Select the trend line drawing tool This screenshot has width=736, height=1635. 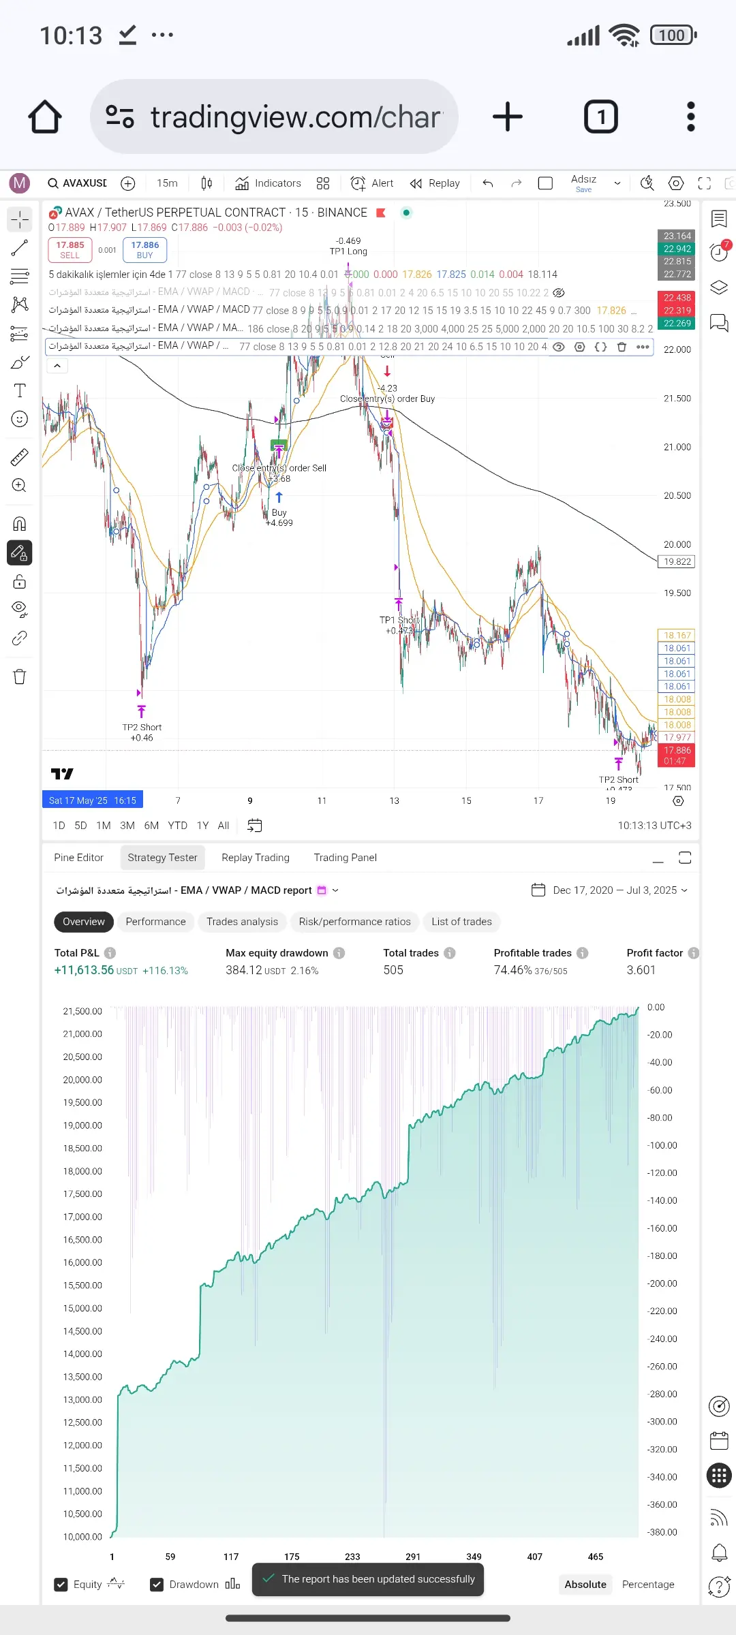(20, 248)
